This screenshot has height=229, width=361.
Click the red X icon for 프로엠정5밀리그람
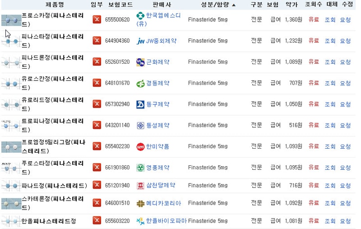(x=97, y=146)
